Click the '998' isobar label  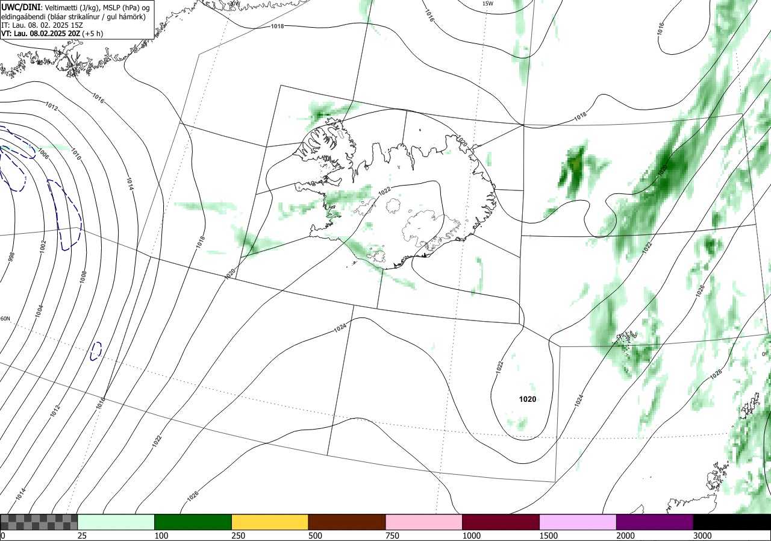(11, 257)
